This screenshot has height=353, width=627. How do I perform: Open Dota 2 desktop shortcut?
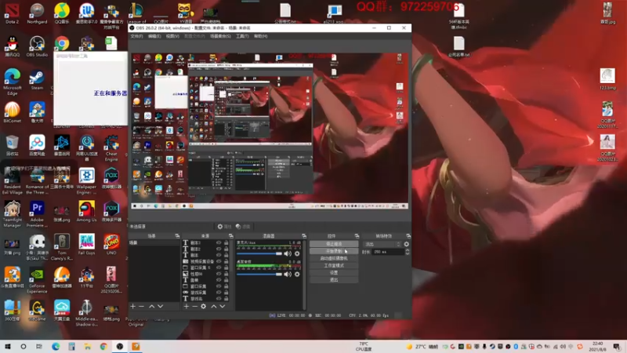click(x=12, y=13)
